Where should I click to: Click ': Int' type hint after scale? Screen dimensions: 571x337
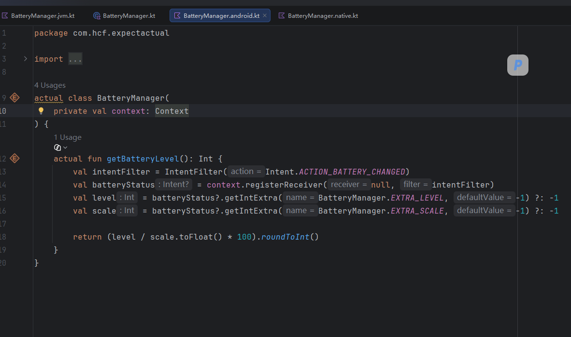tap(127, 211)
